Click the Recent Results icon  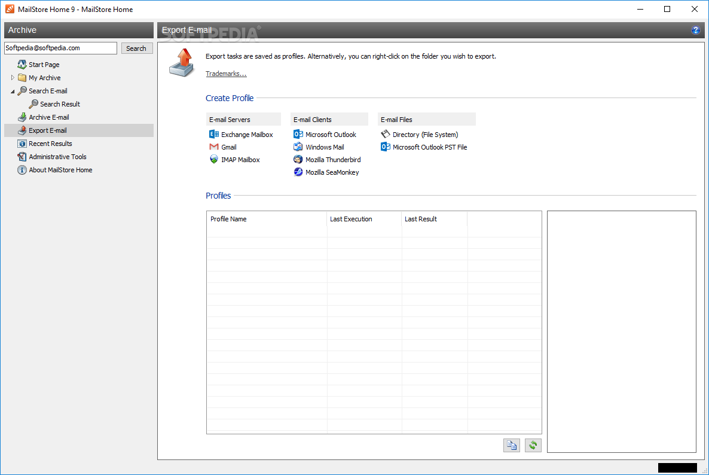pyautogui.click(x=22, y=144)
